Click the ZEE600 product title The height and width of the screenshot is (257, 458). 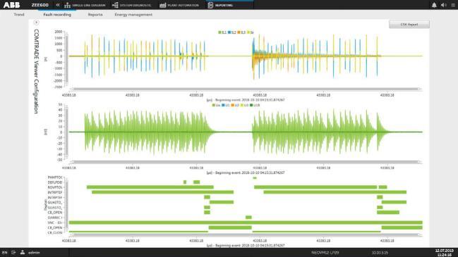(40, 5)
